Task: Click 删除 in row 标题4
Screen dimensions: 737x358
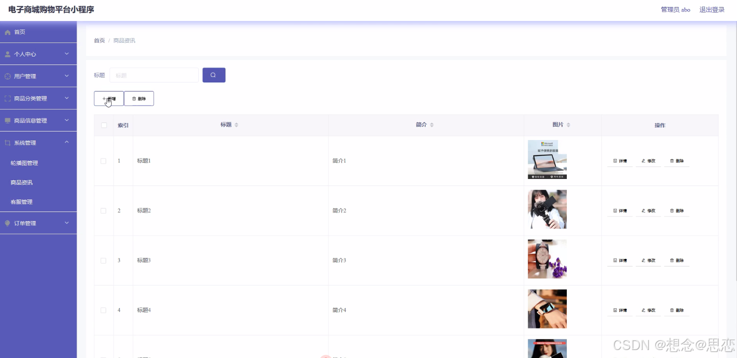Action: pos(676,310)
